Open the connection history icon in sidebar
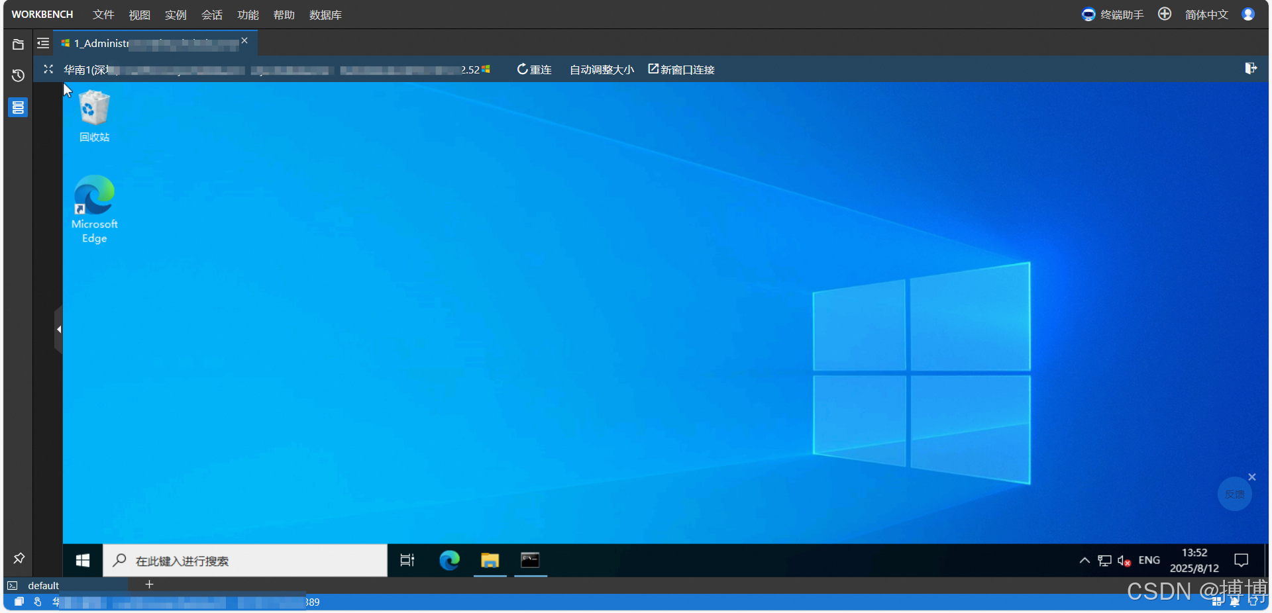This screenshot has width=1272, height=613. 18,75
